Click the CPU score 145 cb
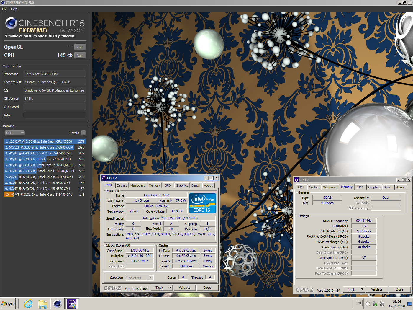 pos(65,55)
